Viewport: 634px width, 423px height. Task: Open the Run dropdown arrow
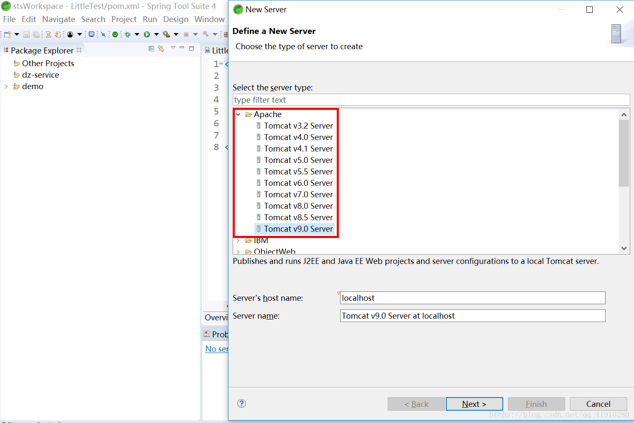coord(156,34)
